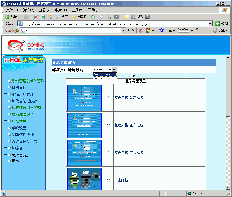Click the Mail envelope toolbar icon
The image size is (232, 197).
click(101, 17)
